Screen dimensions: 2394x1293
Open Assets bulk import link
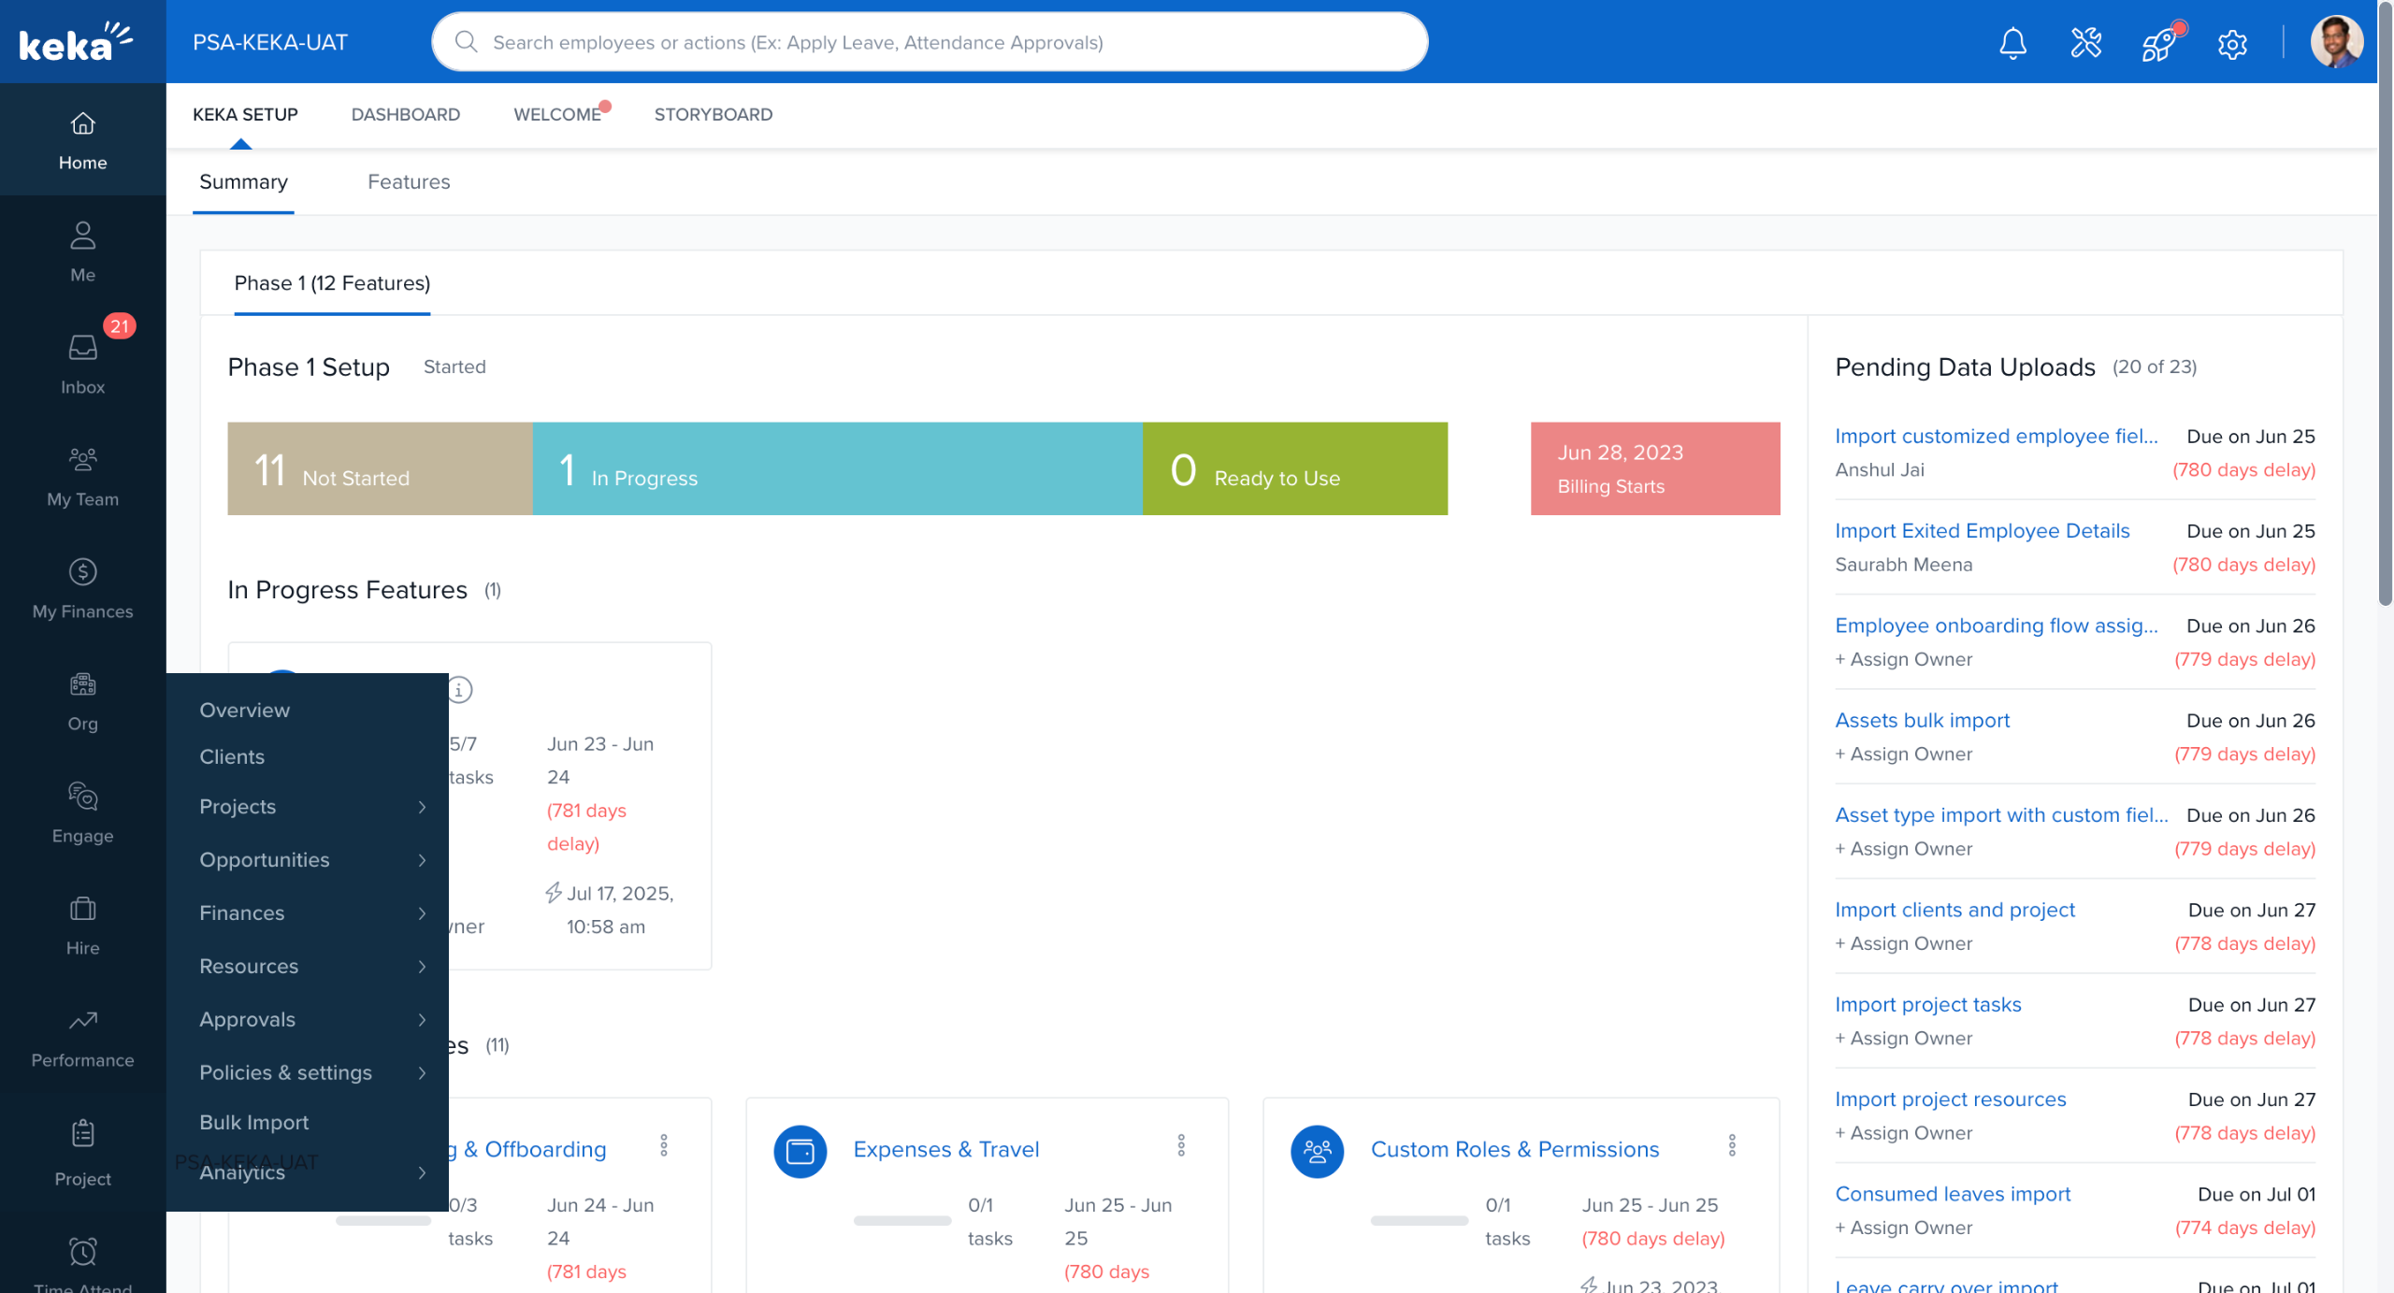1923,721
